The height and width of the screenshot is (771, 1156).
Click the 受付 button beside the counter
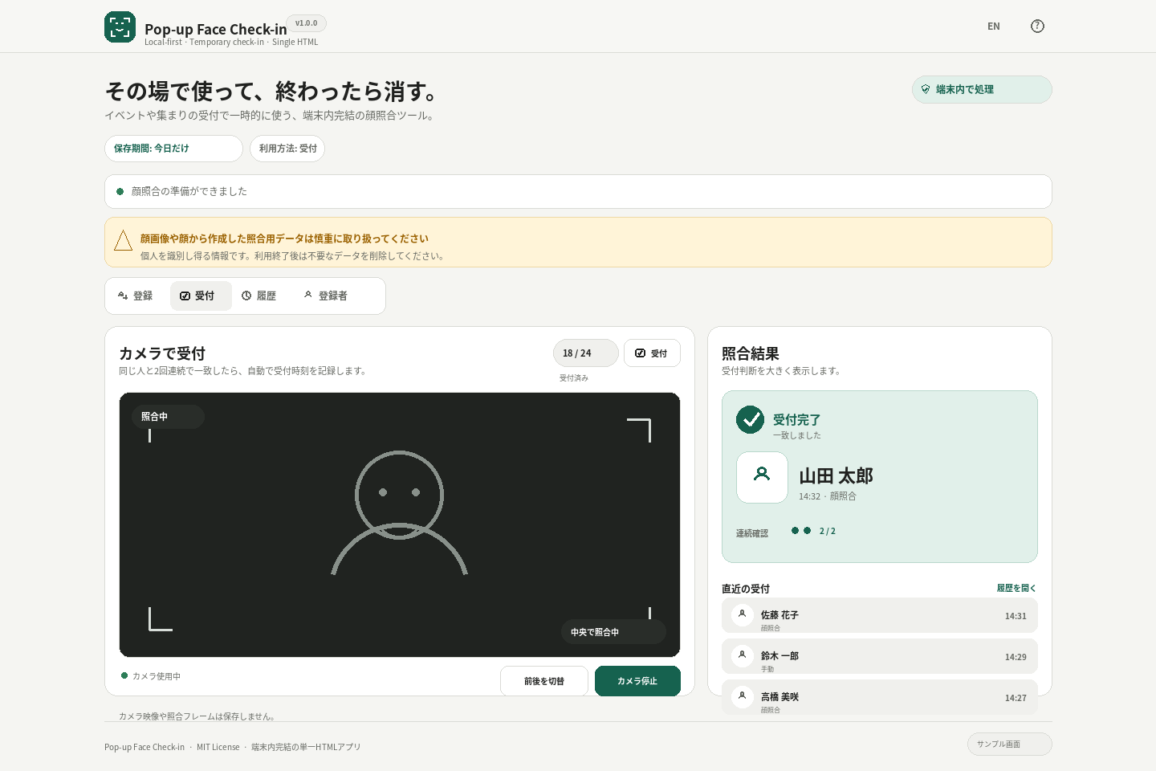652,353
